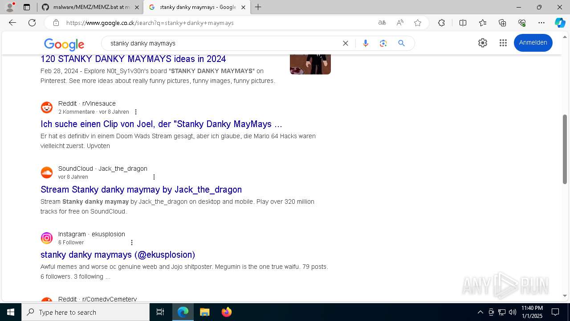Click the scrollbar down arrow
The image size is (570, 321).
(x=565, y=296)
